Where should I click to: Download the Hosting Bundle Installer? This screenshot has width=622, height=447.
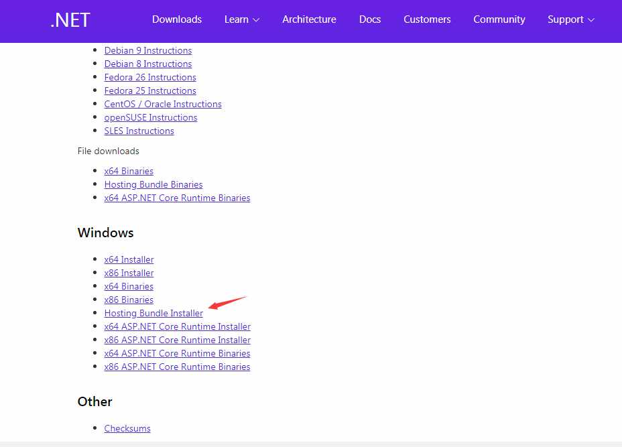[x=153, y=314]
